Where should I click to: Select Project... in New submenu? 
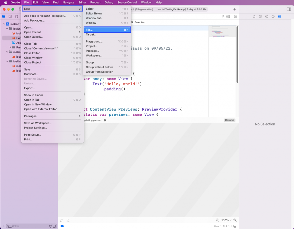(107, 46)
